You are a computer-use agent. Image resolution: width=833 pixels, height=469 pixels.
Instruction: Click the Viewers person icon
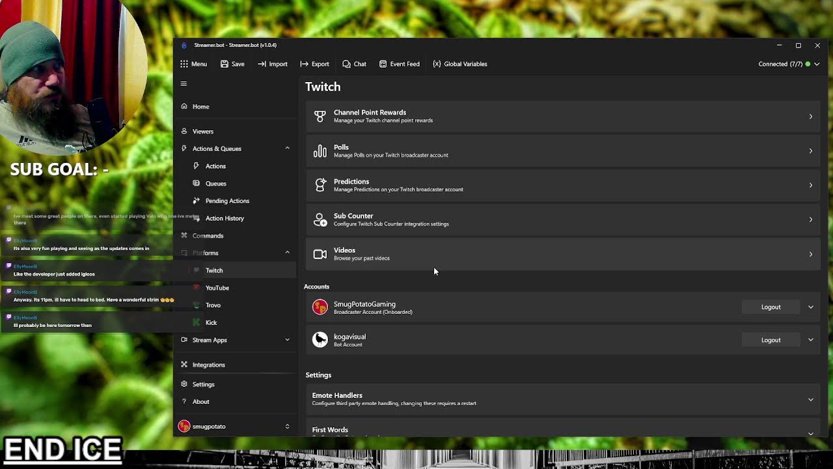point(184,131)
